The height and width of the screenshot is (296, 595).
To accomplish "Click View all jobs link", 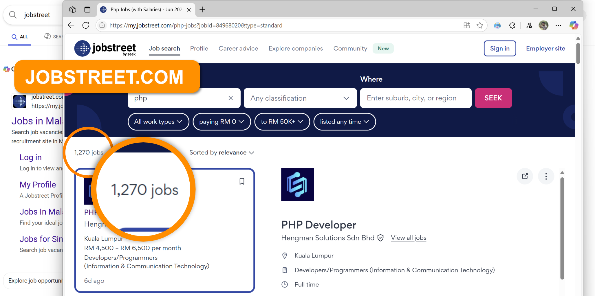I will pyautogui.click(x=409, y=238).
